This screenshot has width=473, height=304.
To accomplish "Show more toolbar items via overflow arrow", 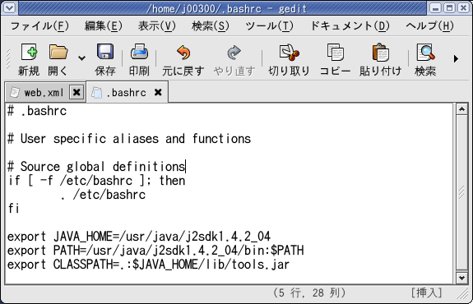I will point(456,59).
